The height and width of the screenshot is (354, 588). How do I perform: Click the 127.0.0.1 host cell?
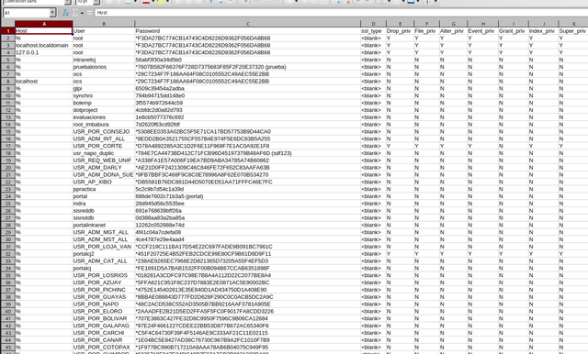click(x=44, y=52)
